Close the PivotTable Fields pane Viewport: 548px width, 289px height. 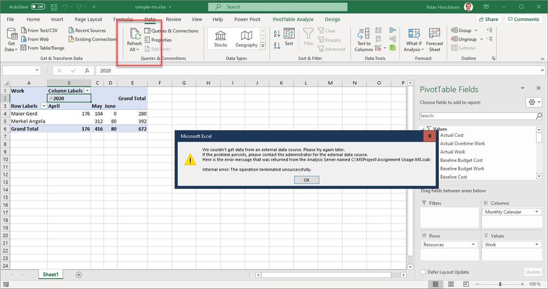(x=538, y=88)
